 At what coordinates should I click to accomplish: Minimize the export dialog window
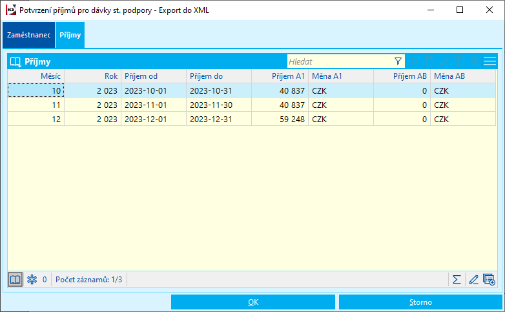click(431, 10)
